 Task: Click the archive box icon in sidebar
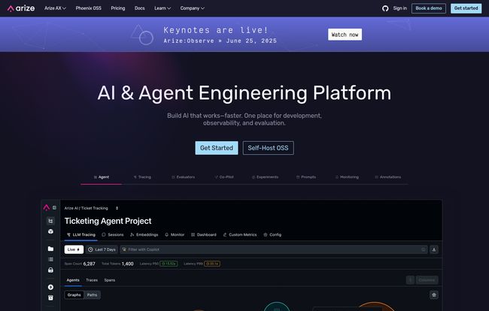coord(50,298)
